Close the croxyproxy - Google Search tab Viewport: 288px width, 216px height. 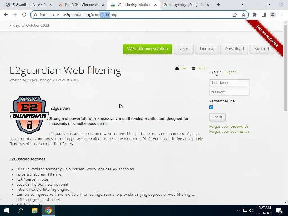click(208, 5)
